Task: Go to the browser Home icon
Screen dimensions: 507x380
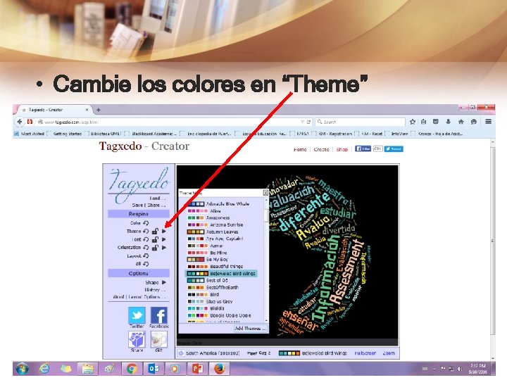Action: pos(461,122)
